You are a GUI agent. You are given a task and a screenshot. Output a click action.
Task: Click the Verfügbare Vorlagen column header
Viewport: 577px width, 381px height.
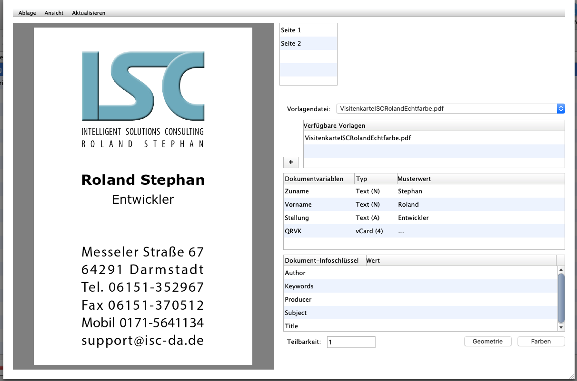(x=434, y=125)
